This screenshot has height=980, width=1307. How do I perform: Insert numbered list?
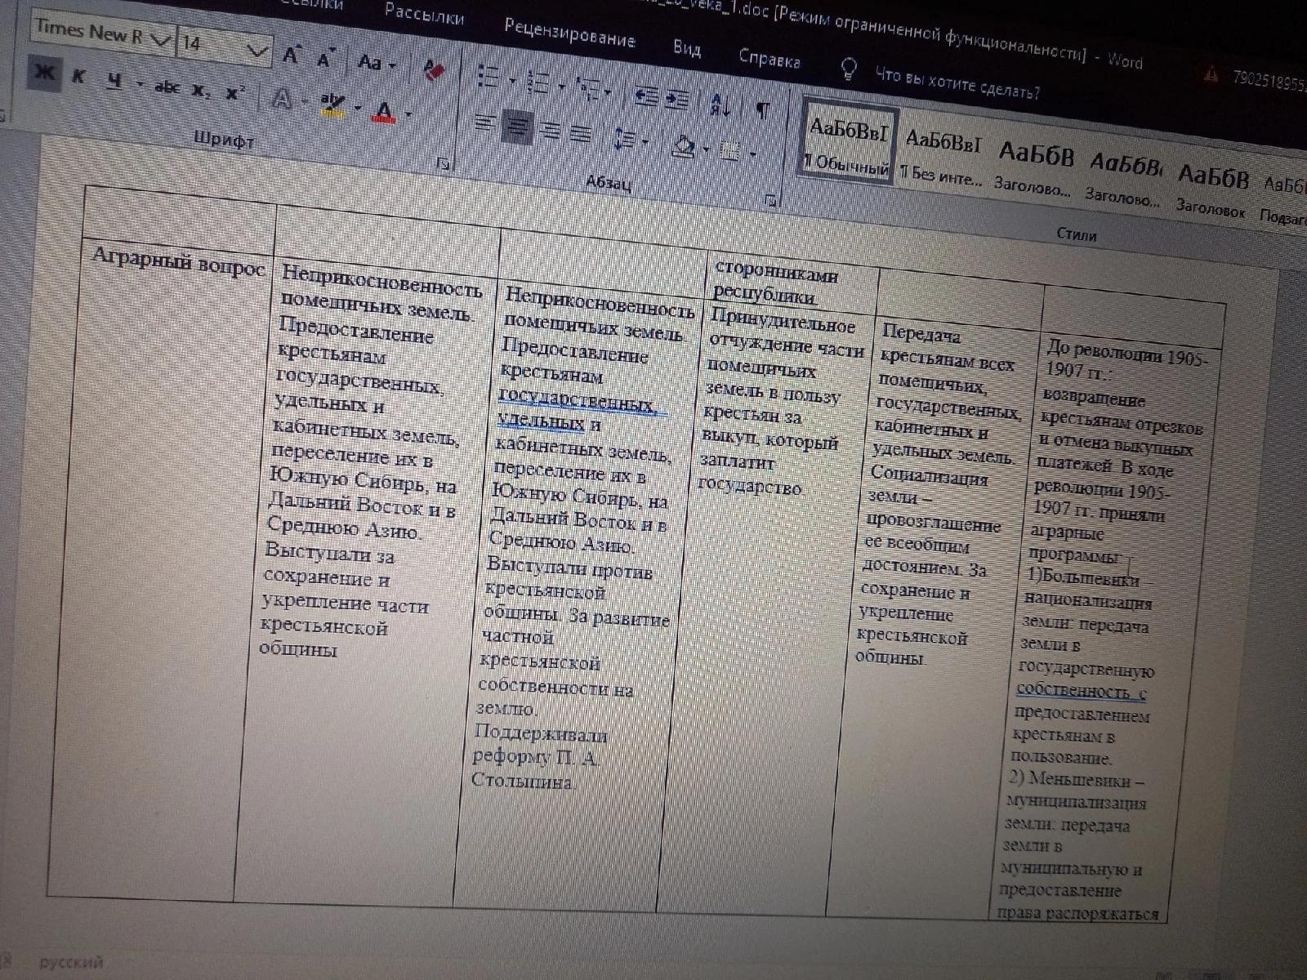(x=538, y=81)
